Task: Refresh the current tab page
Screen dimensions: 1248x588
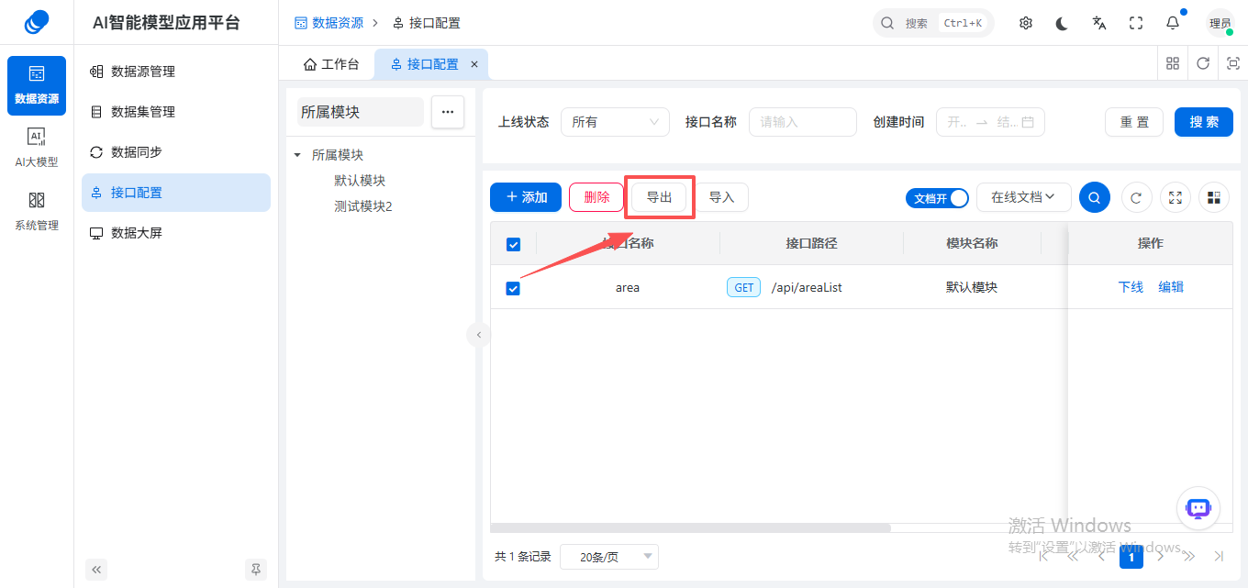Action: [1203, 63]
